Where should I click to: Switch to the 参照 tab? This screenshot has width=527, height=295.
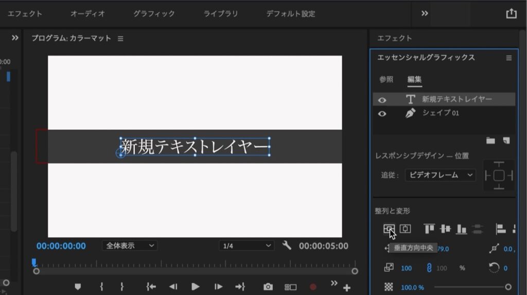[386, 79]
